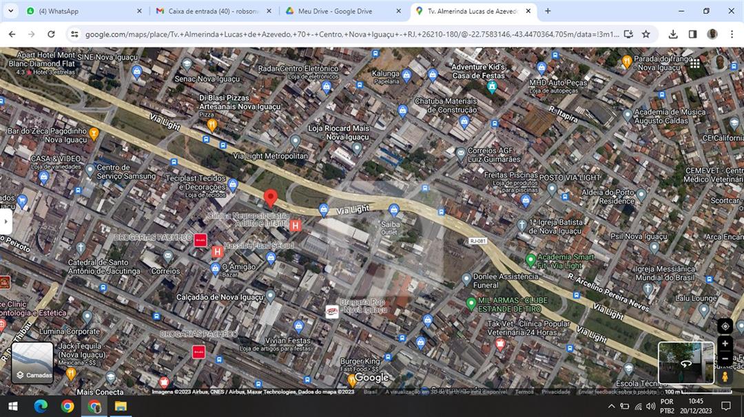Open File Explorer from the taskbar

(x=121, y=406)
